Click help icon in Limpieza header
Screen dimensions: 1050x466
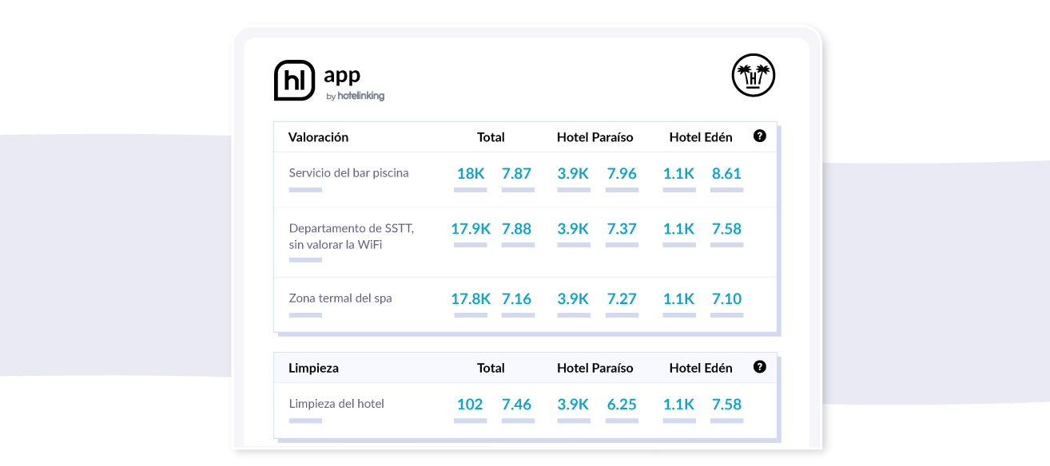pos(760,366)
